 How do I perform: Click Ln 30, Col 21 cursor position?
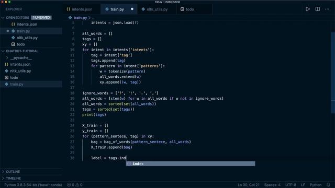click(x=249, y=185)
